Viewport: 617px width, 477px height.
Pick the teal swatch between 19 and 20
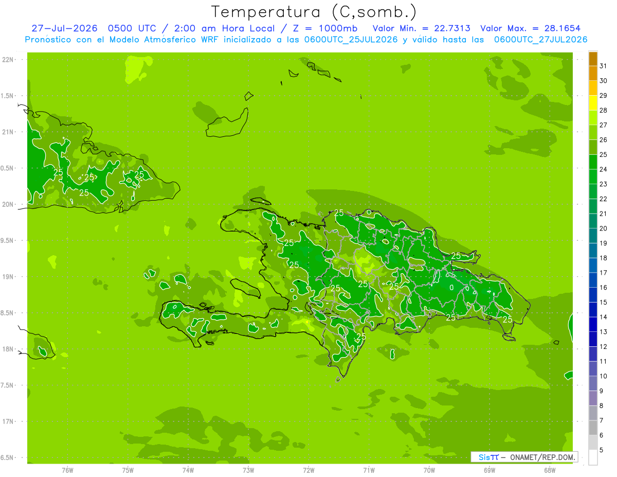pos(593,236)
